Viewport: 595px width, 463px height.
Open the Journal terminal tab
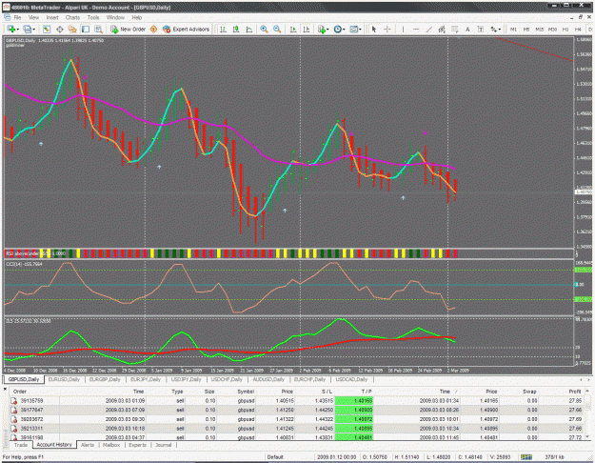coord(164,445)
